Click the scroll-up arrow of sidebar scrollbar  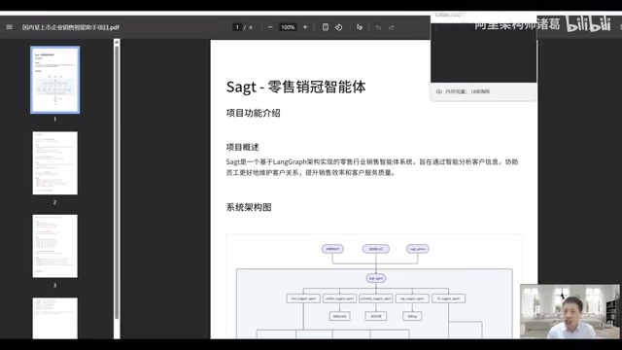coord(117,42)
